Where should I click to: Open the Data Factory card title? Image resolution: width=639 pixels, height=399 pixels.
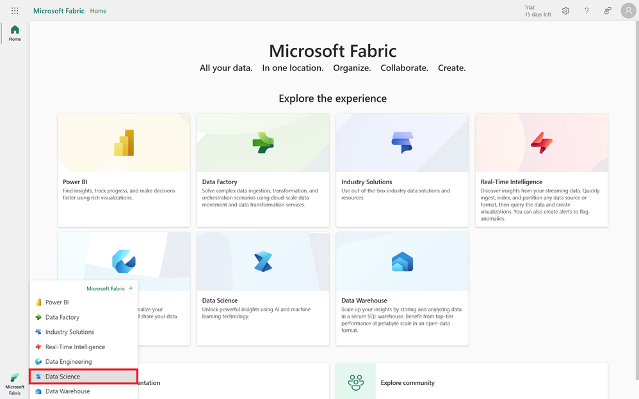point(220,182)
